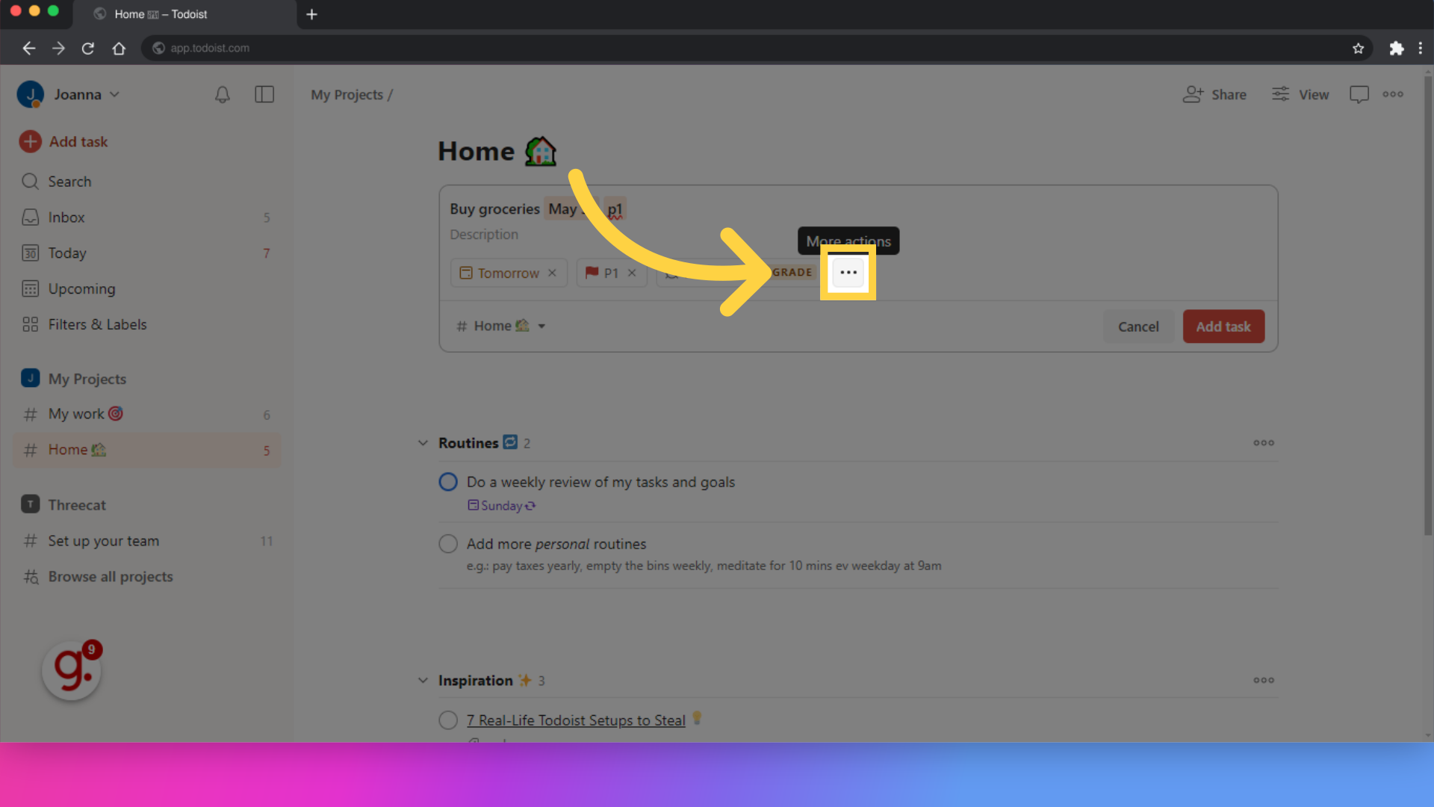Click the Do a weekly review task text
Image resolution: width=1434 pixels, height=807 pixels.
(600, 482)
